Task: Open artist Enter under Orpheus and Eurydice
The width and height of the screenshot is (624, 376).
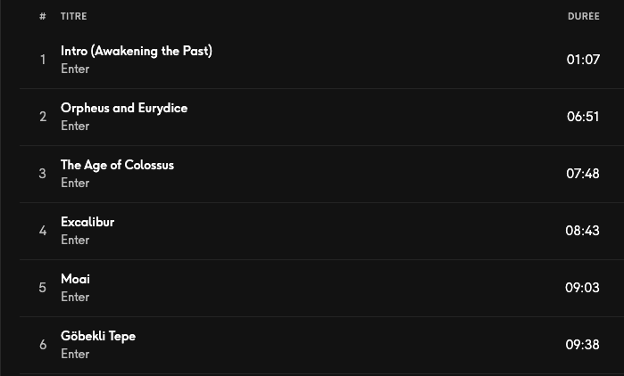Action: tap(75, 127)
